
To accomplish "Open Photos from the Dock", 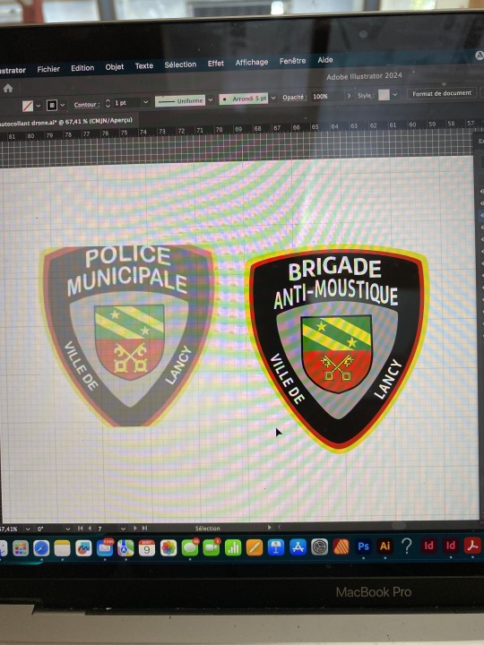I will point(169,548).
